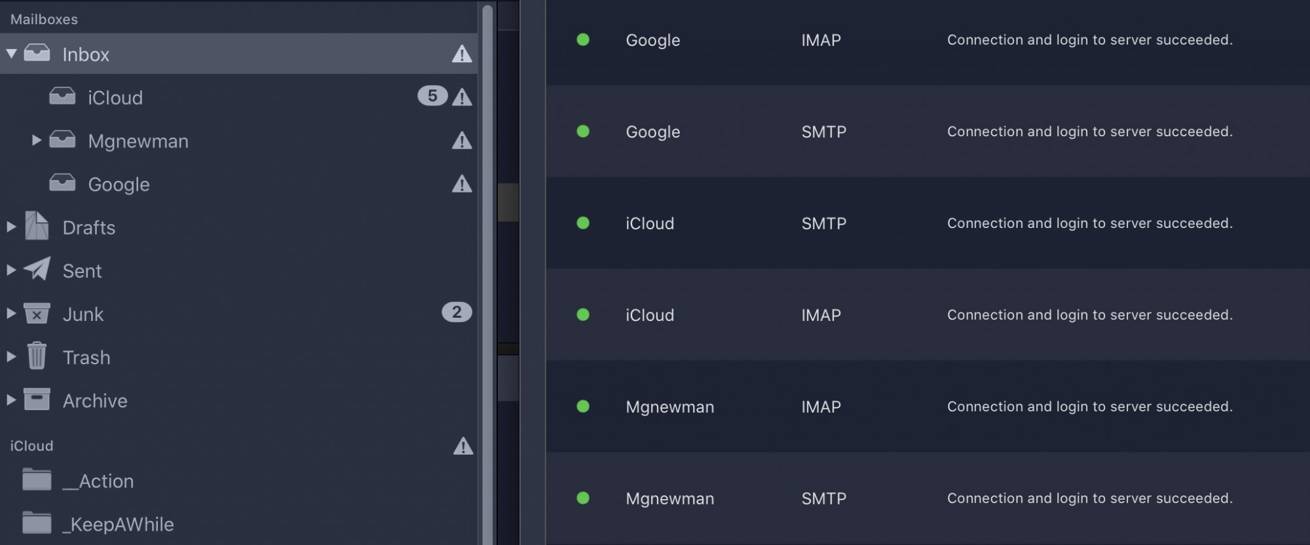1310x545 pixels.
Task: Select Mgnewman account name in SMTP row
Action: coord(670,499)
